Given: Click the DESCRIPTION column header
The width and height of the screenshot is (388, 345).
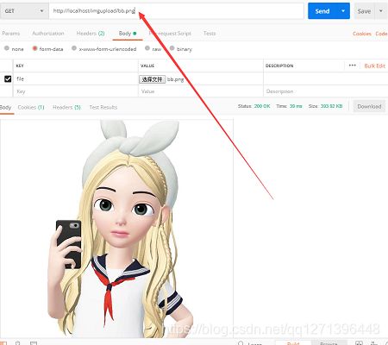Looking at the screenshot, I should (279, 66).
